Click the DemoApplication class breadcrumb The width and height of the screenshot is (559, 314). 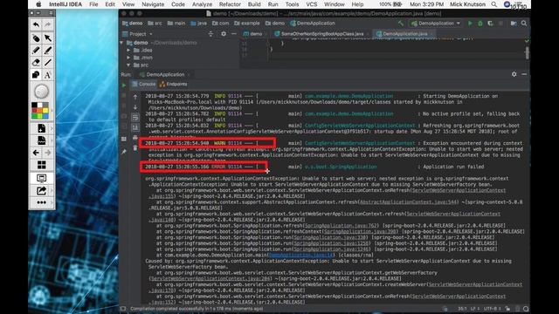pyautogui.click(x=313, y=24)
